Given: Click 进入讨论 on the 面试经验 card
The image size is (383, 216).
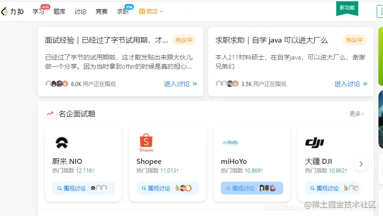Looking at the screenshot, I should [180, 84].
